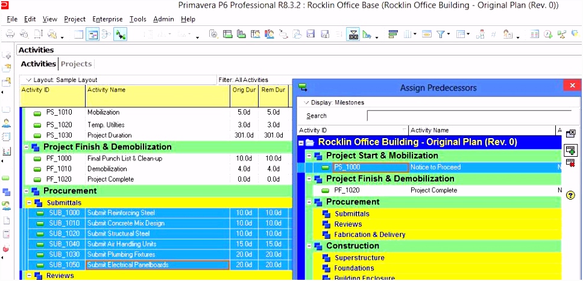Select PS_1000 Notice to Proceed row
The height and width of the screenshot is (281, 583).
[x=430, y=167]
